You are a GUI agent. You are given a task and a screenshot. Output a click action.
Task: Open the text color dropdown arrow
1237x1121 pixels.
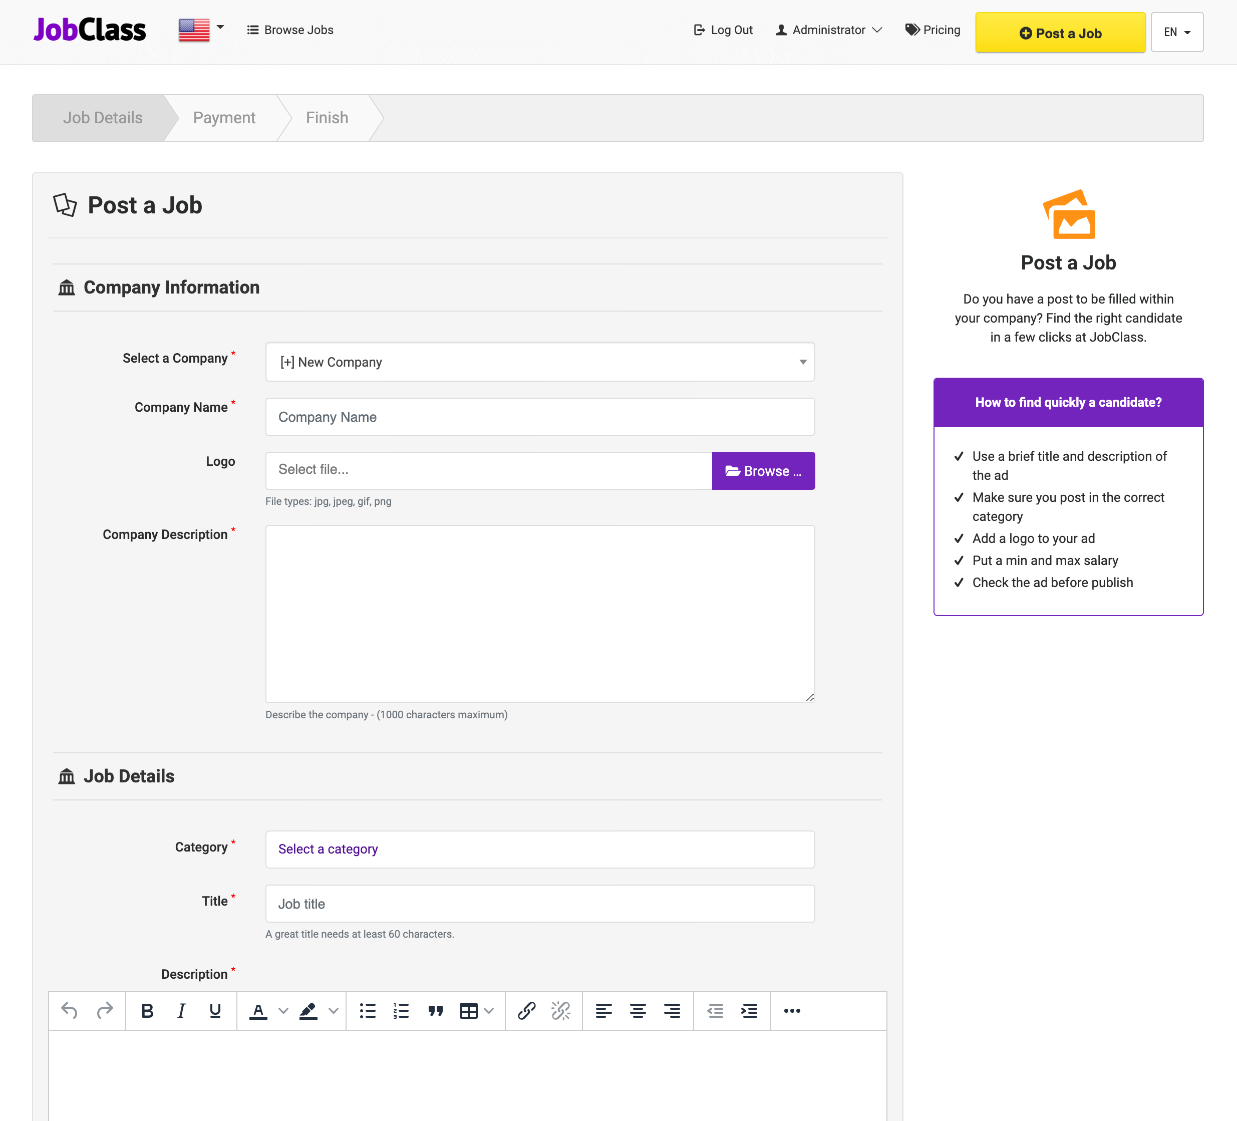coord(283,1011)
